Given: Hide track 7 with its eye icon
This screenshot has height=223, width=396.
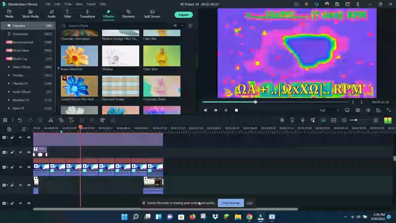Looking at the screenshot, I should pos(29,137).
